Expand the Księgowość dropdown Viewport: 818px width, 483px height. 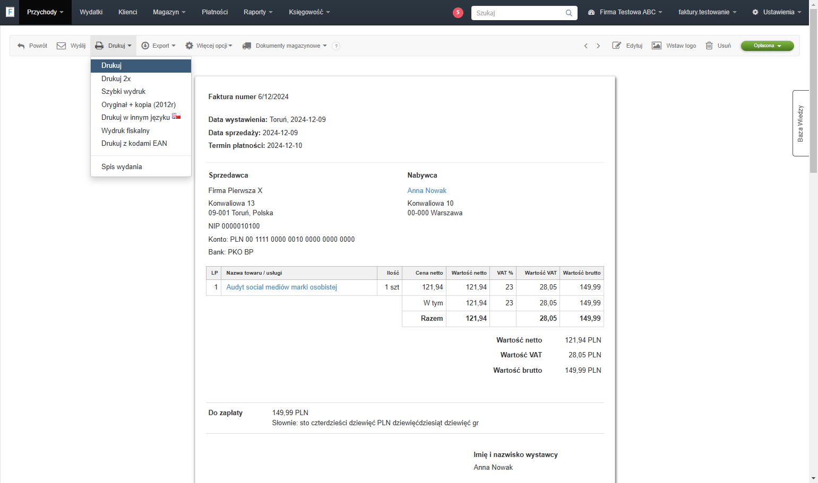point(309,12)
